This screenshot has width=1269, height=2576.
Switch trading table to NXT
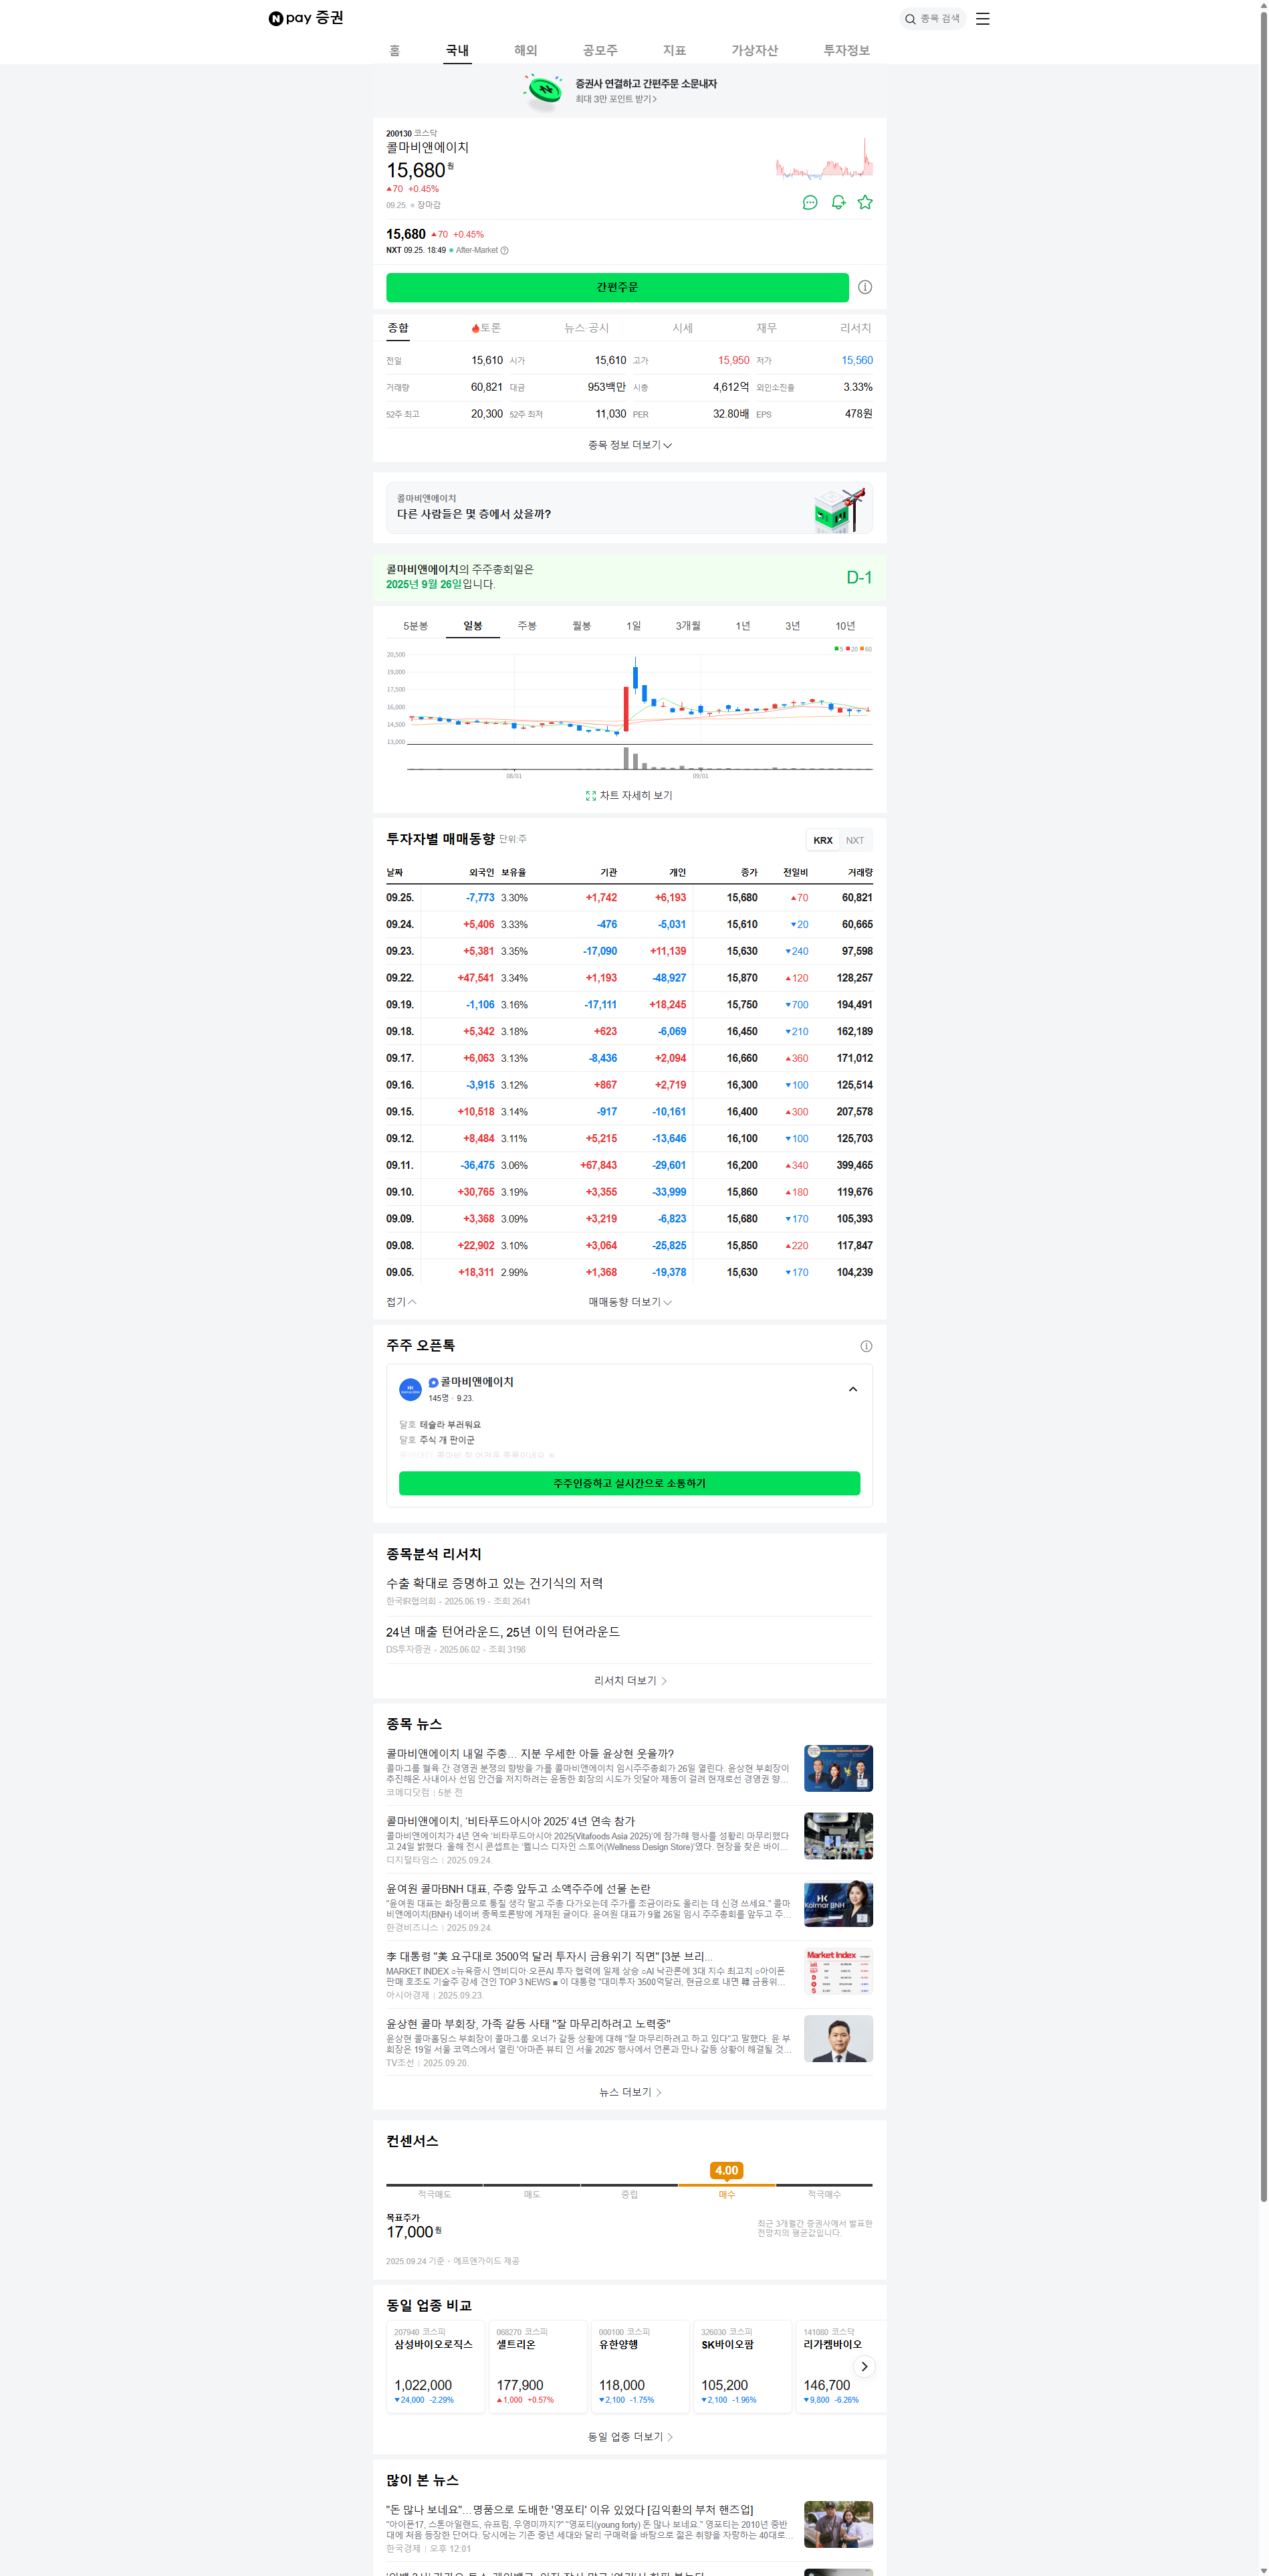coord(855,840)
